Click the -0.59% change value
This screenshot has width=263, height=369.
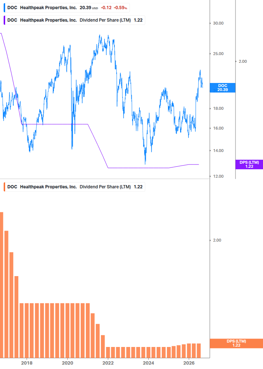click(120, 8)
